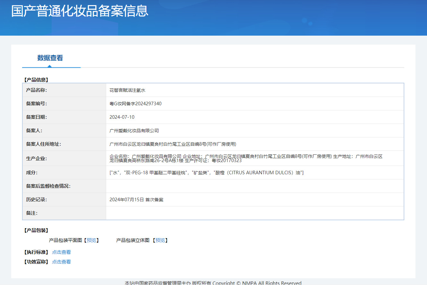Click 点击查看 next to 功效宣称

coord(61,262)
